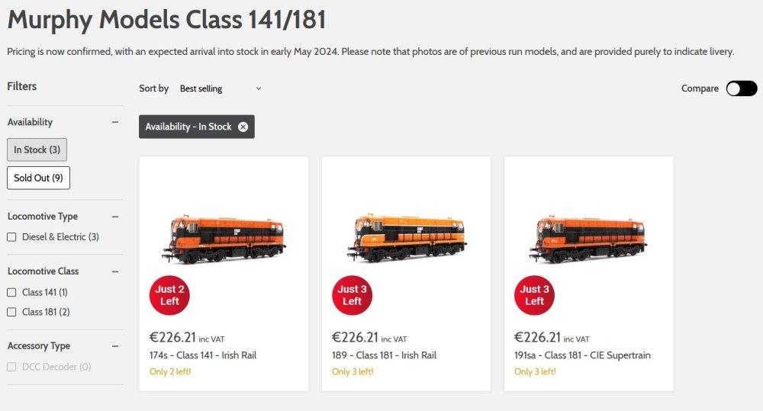This screenshot has width=763, height=411.
Task: Toggle the Compare switch on
Action: coord(741,88)
